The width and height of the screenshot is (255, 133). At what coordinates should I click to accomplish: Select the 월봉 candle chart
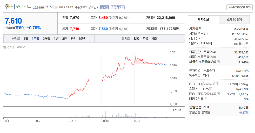155,39
